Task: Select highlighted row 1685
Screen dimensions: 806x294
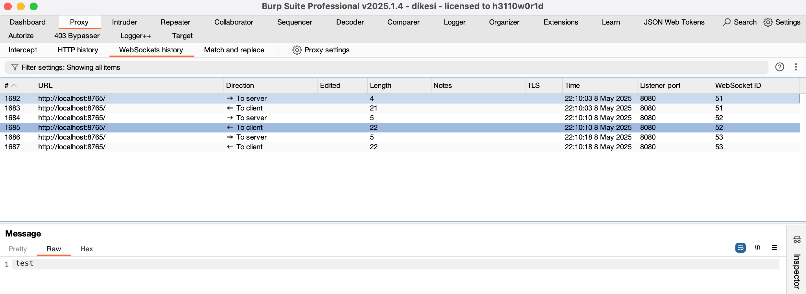Action: pyautogui.click(x=400, y=128)
